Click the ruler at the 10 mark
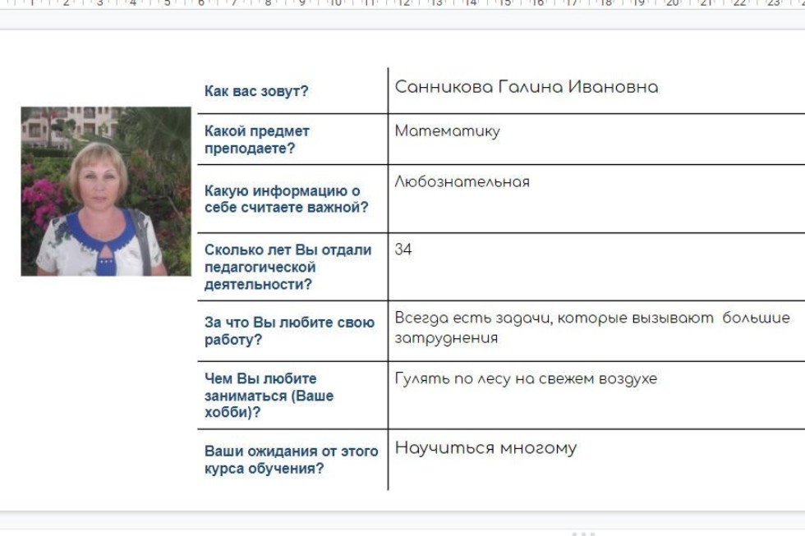This screenshot has height=536, width=805. [x=335, y=4]
